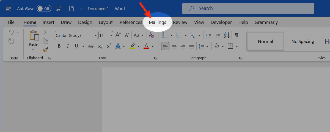Apply the Normal style
The width and height of the screenshot is (330, 132).
[265, 41]
